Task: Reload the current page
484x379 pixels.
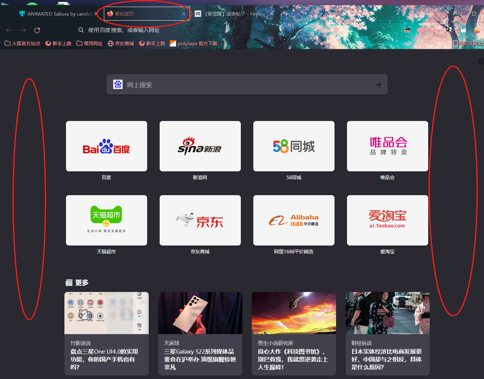Action: coord(37,30)
